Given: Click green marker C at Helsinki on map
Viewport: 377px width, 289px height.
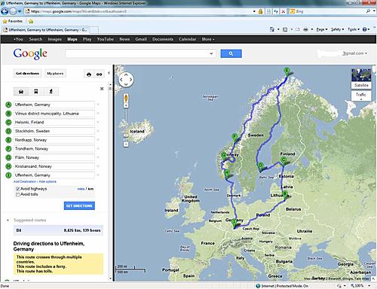Looking at the screenshot, I should 284,160.
